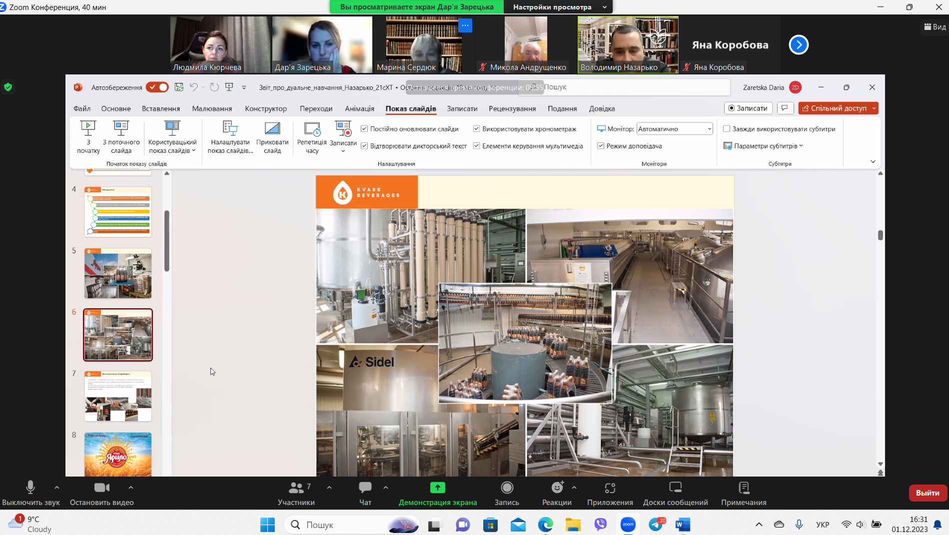Open the Zoom chat panel icon
The image size is (949, 535).
365,487
